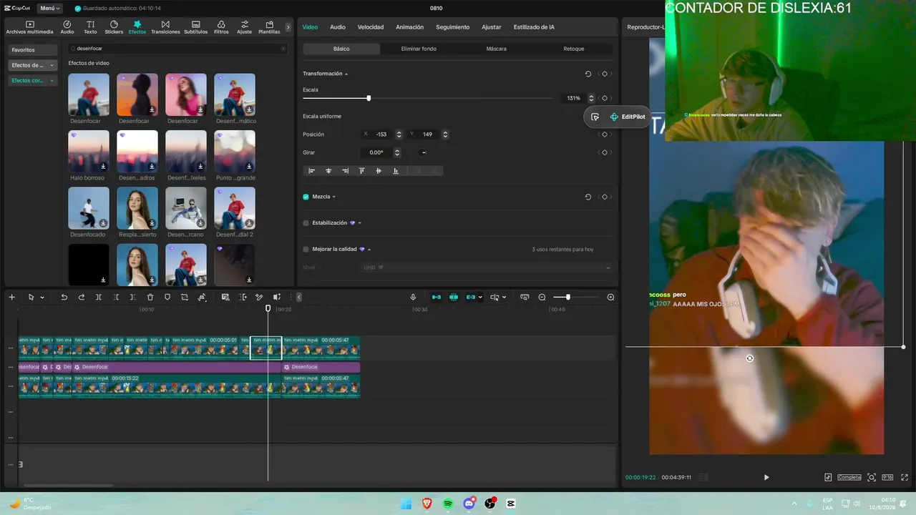Screen dimensions: 916x515
Task: Expand the Mezcla section arrow
Action: click(x=333, y=197)
